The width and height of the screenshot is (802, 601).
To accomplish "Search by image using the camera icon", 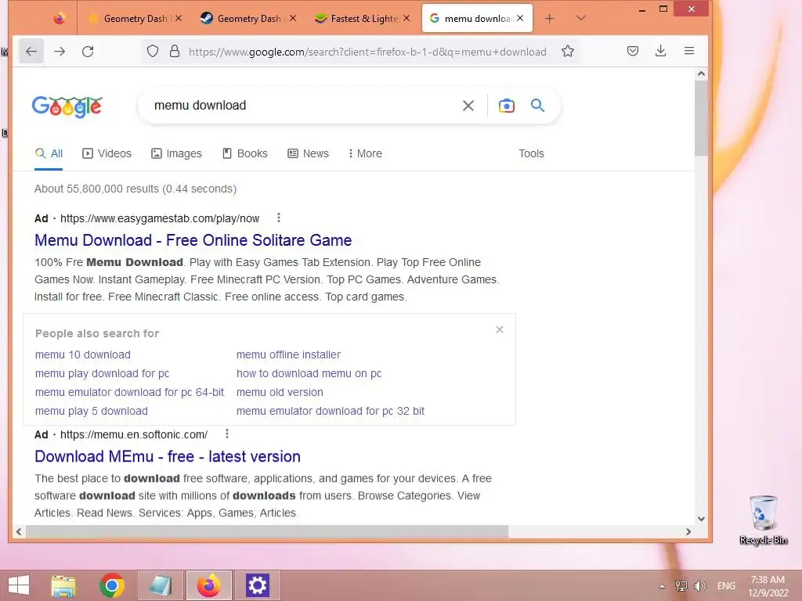I will [x=507, y=106].
